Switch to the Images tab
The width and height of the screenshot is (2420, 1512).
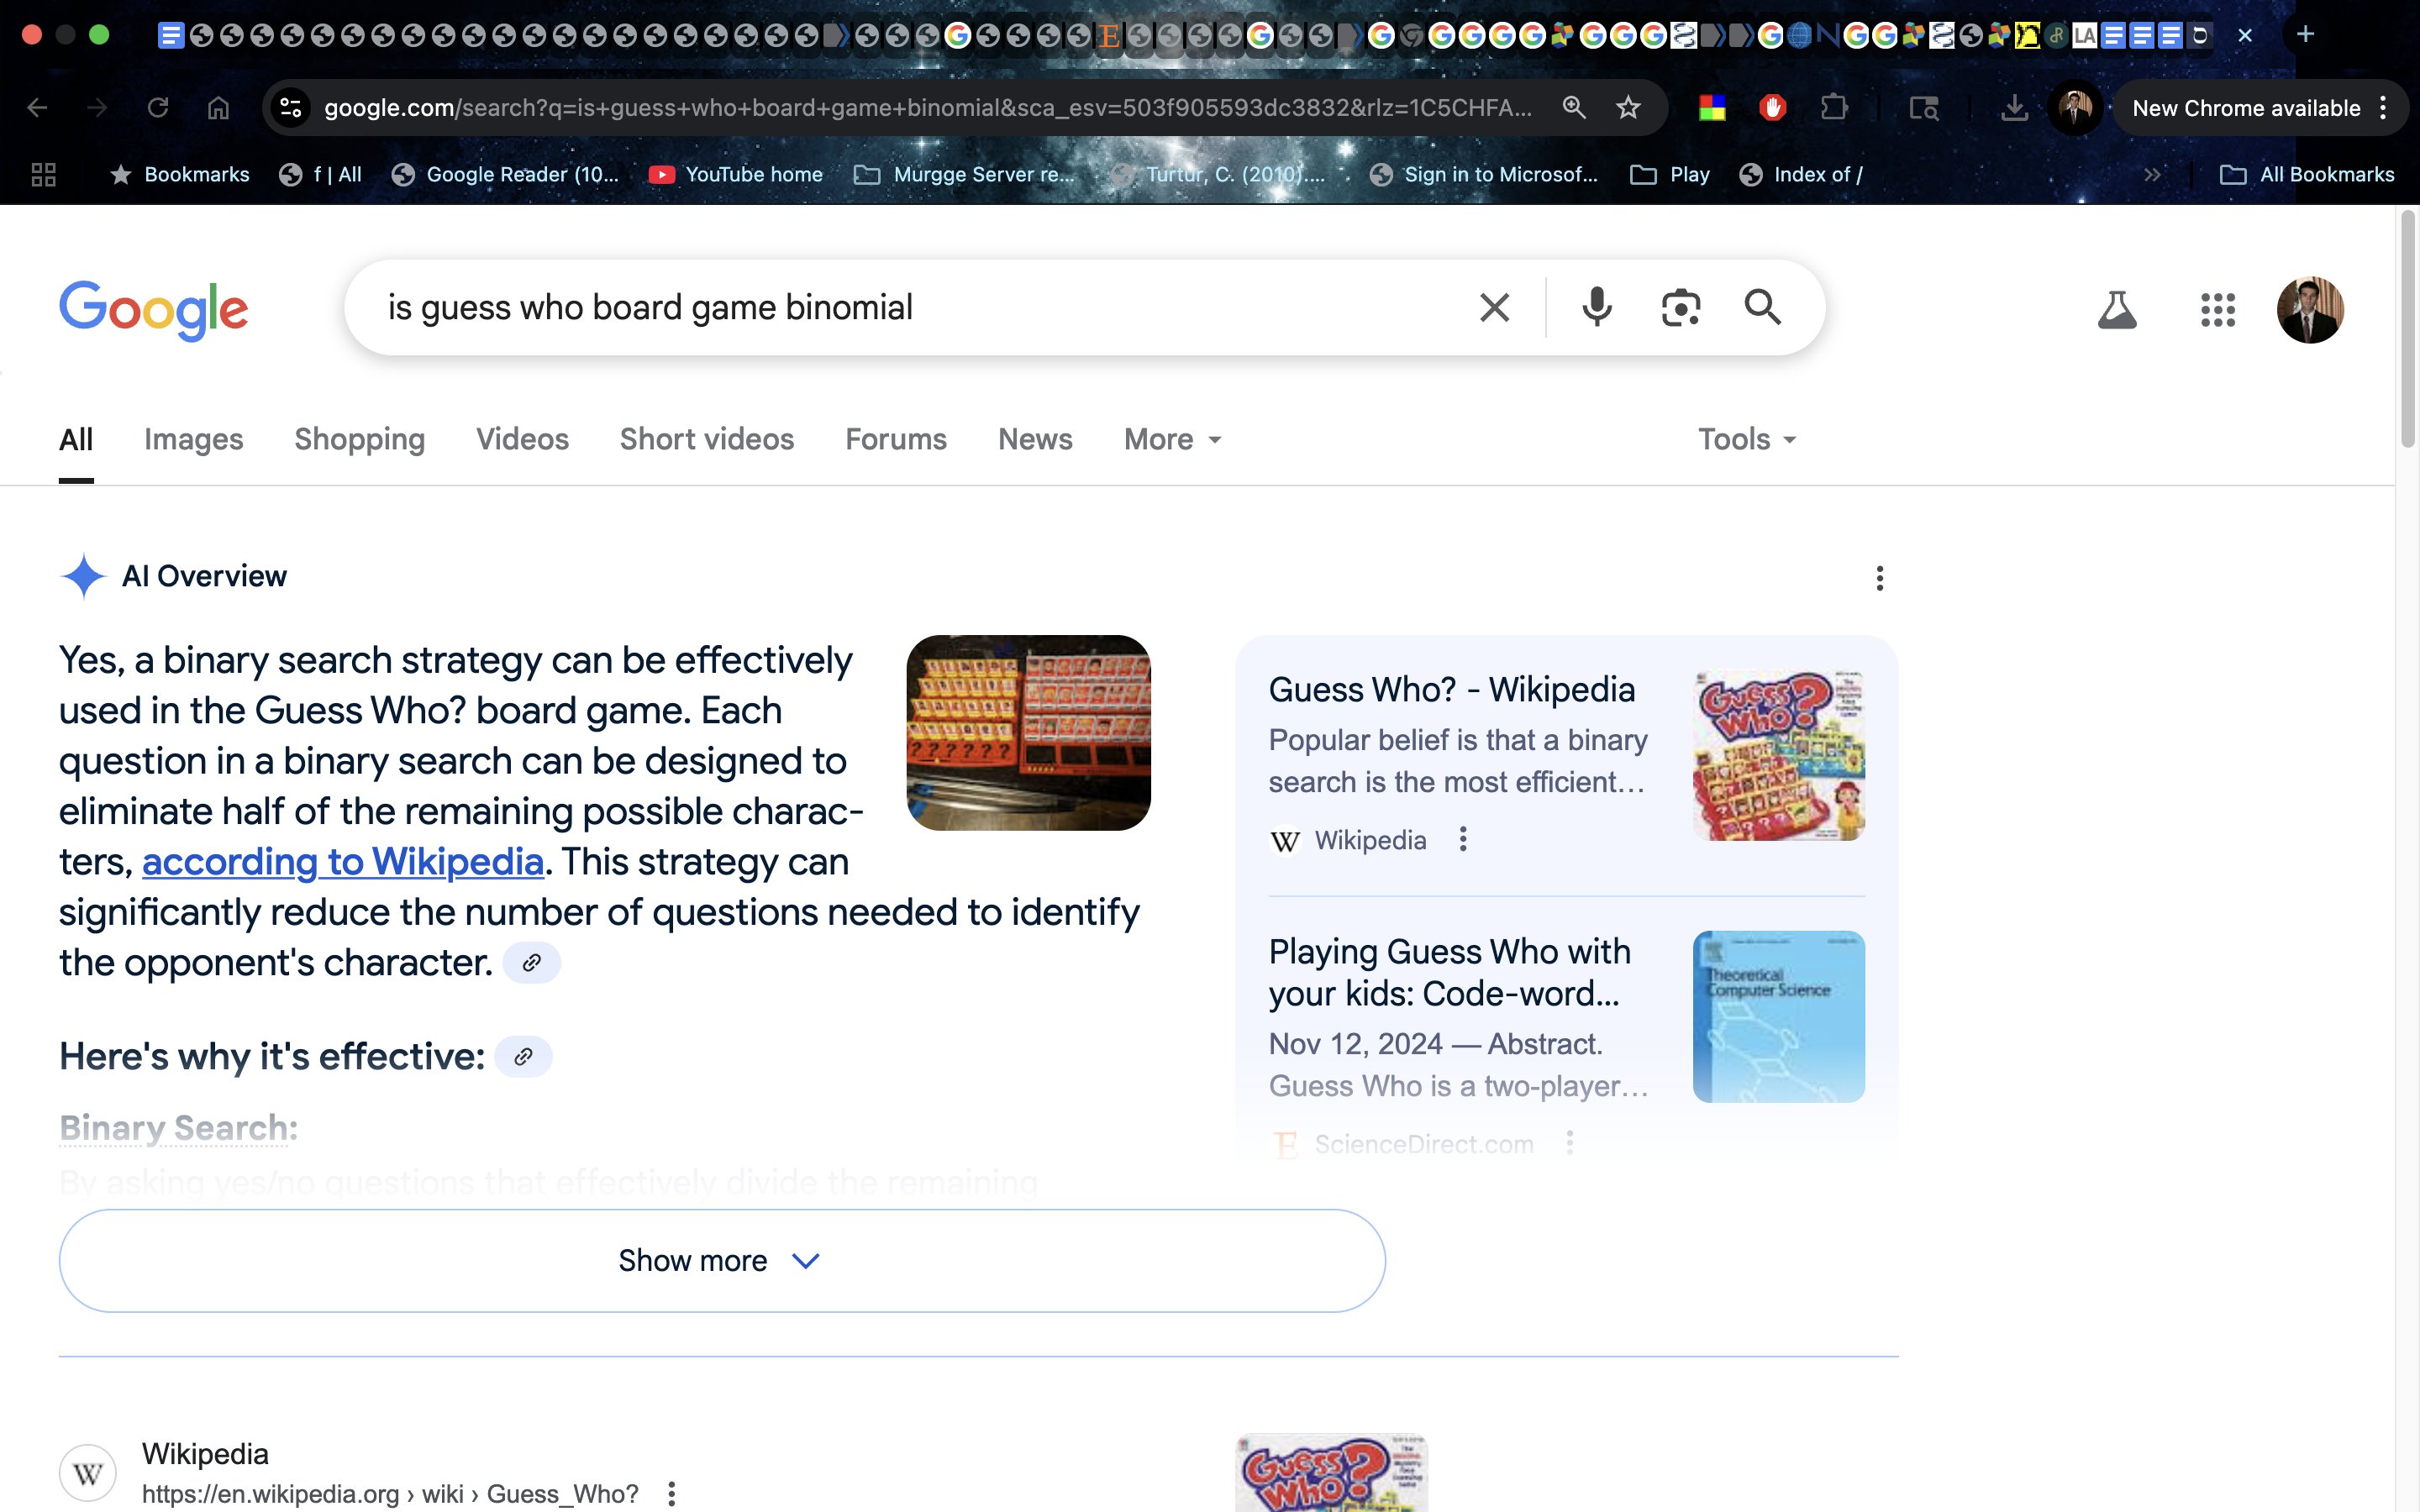pyautogui.click(x=193, y=439)
